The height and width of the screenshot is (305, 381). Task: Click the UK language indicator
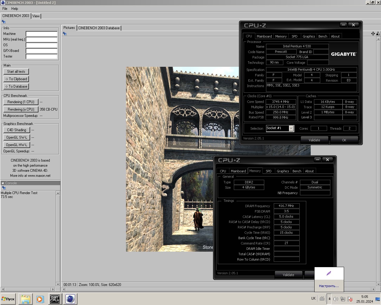pyautogui.click(x=313, y=298)
